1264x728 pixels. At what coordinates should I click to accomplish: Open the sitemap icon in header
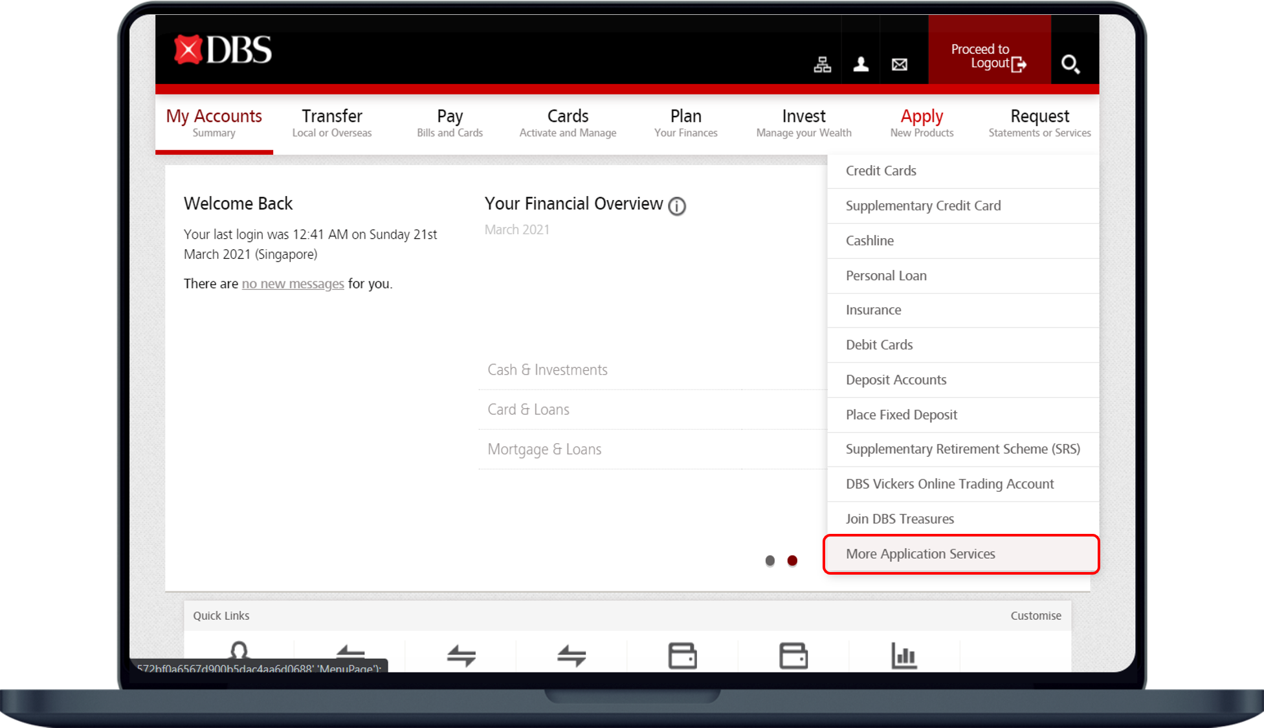(x=822, y=64)
